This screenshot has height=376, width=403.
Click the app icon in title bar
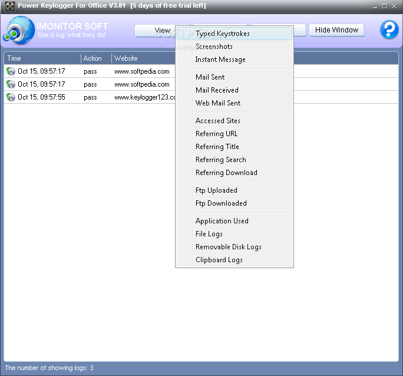pos(10,6)
